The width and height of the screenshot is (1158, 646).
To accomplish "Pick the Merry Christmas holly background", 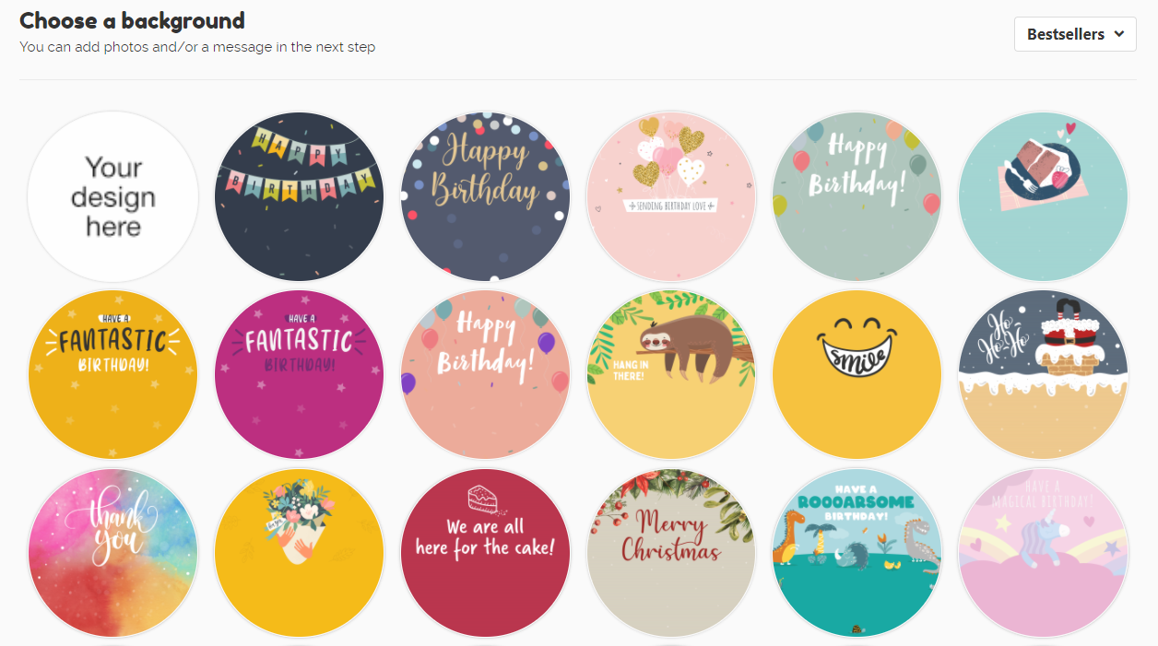I will pyautogui.click(x=671, y=553).
